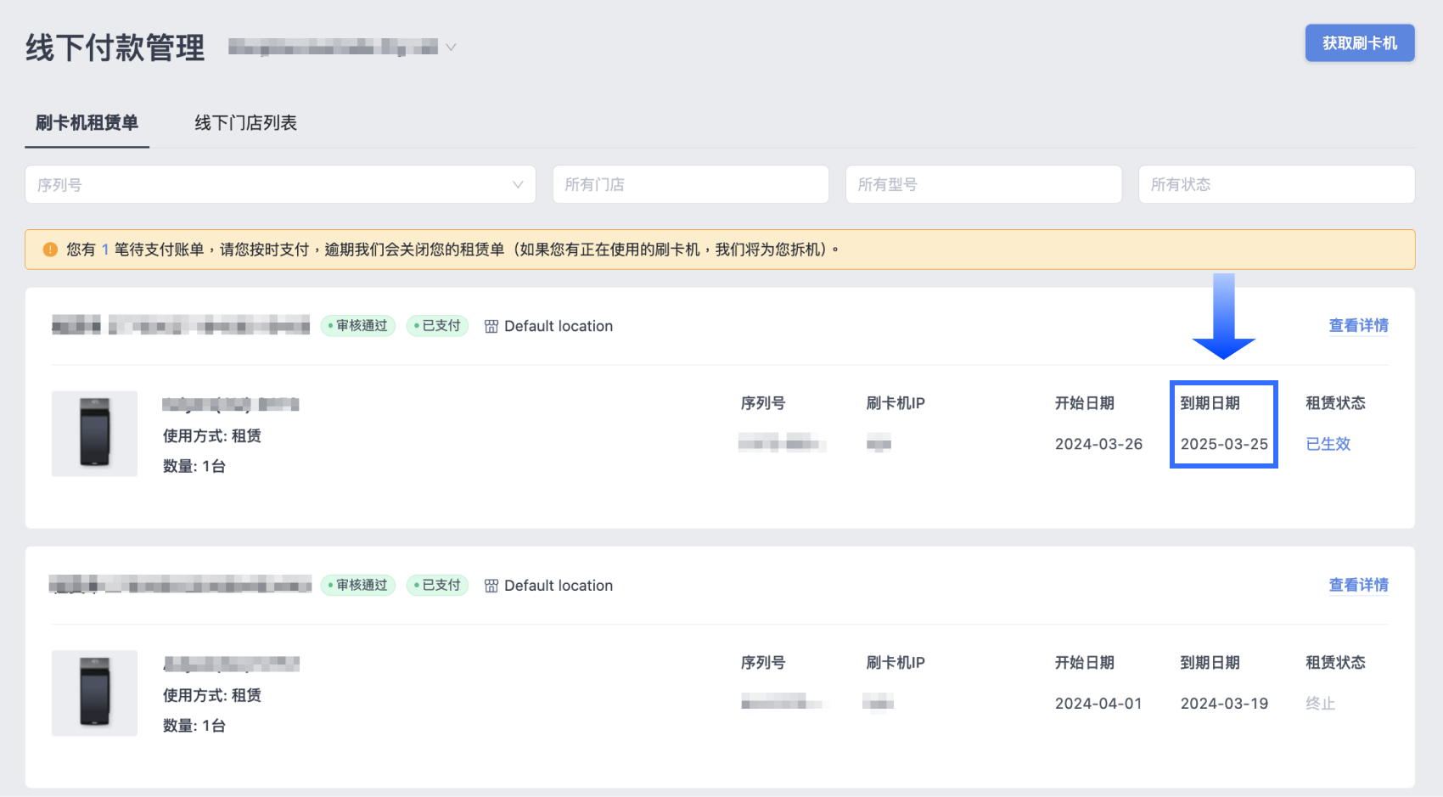Screen dimensions: 1443x797
Task: Click the store icon in first order
Action: [x=491, y=327]
